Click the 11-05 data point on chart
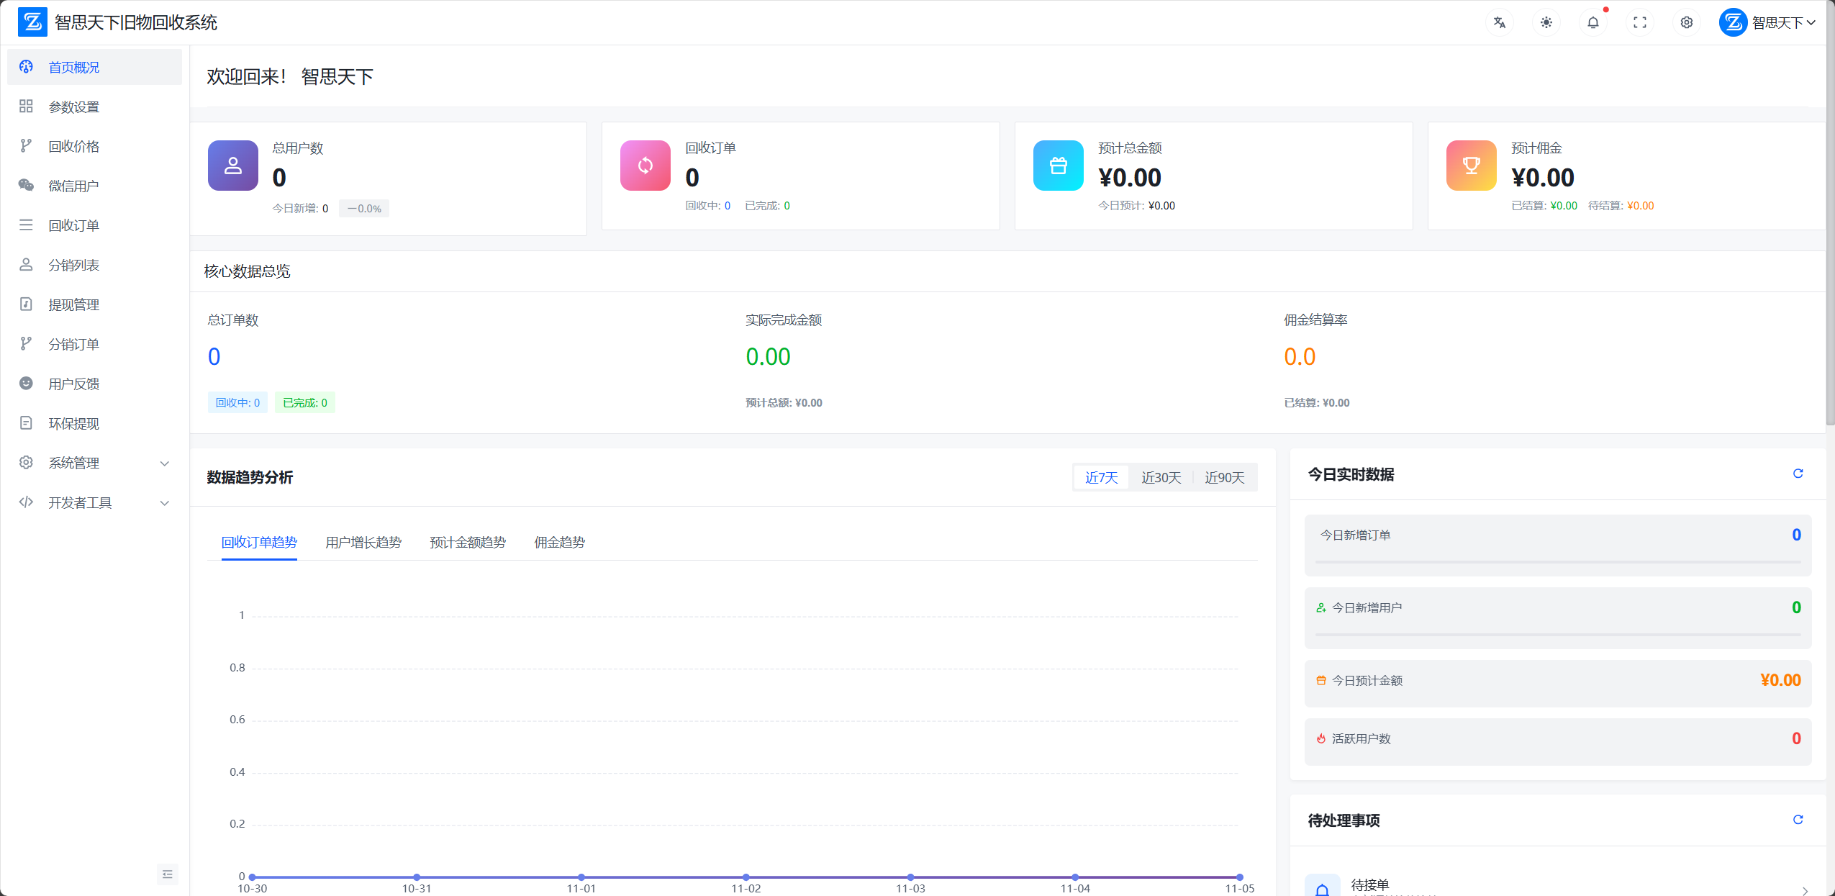The width and height of the screenshot is (1835, 896). click(x=1239, y=877)
